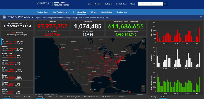Open the Case-Fatality Ratio tab

(73, 97)
